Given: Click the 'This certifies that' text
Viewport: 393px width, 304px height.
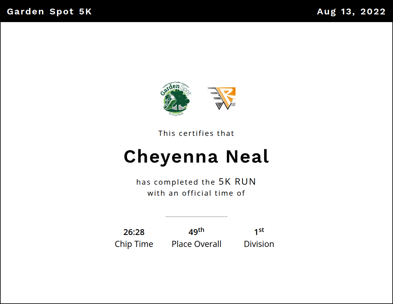Looking at the screenshot, I should coord(196,133).
